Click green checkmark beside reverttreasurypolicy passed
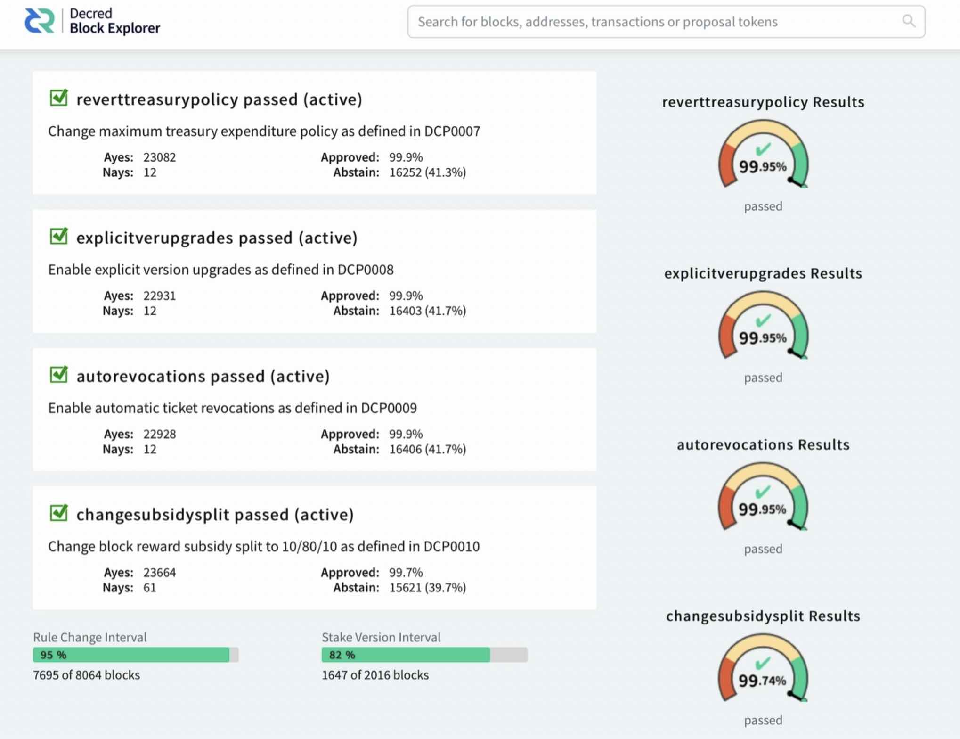The image size is (960, 739). tap(59, 98)
